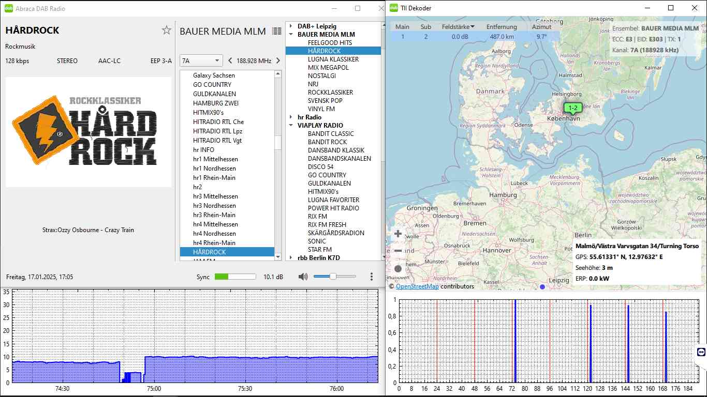The width and height of the screenshot is (707, 397).
Task: Zoom in on the map with plus
Action: [x=398, y=234]
